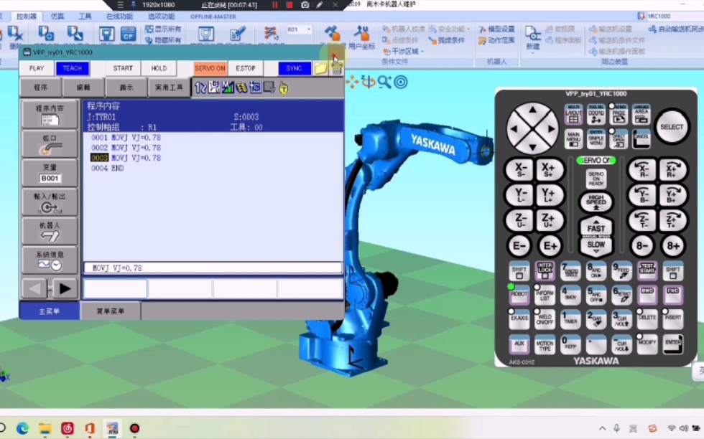Click the COORD tool select pendant key
704x439 pixels.
pos(596,115)
